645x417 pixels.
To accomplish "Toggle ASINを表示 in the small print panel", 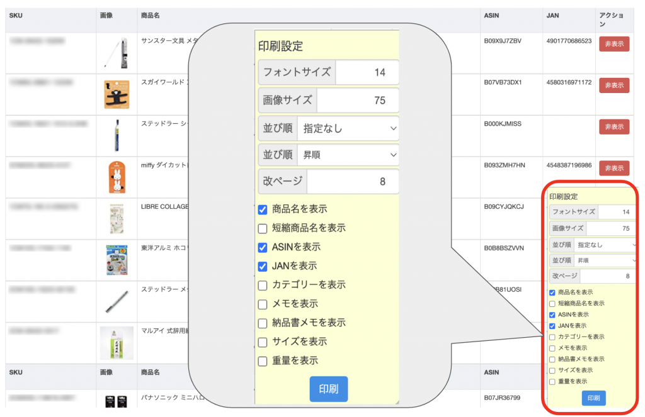I will tap(552, 314).
